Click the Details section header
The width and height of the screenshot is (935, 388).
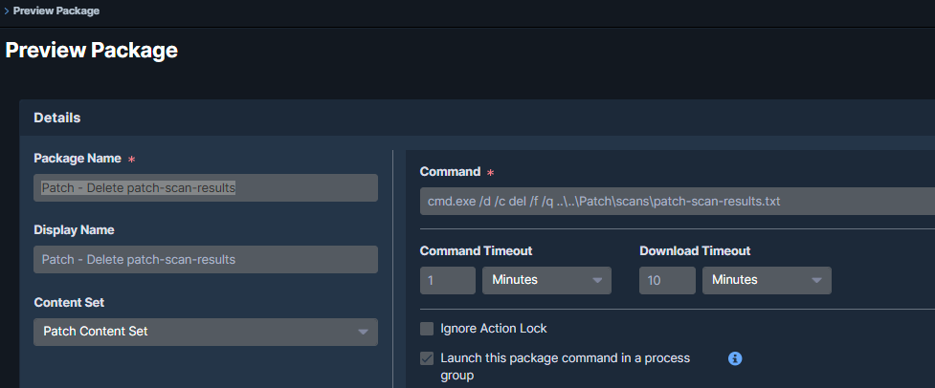click(x=57, y=118)
